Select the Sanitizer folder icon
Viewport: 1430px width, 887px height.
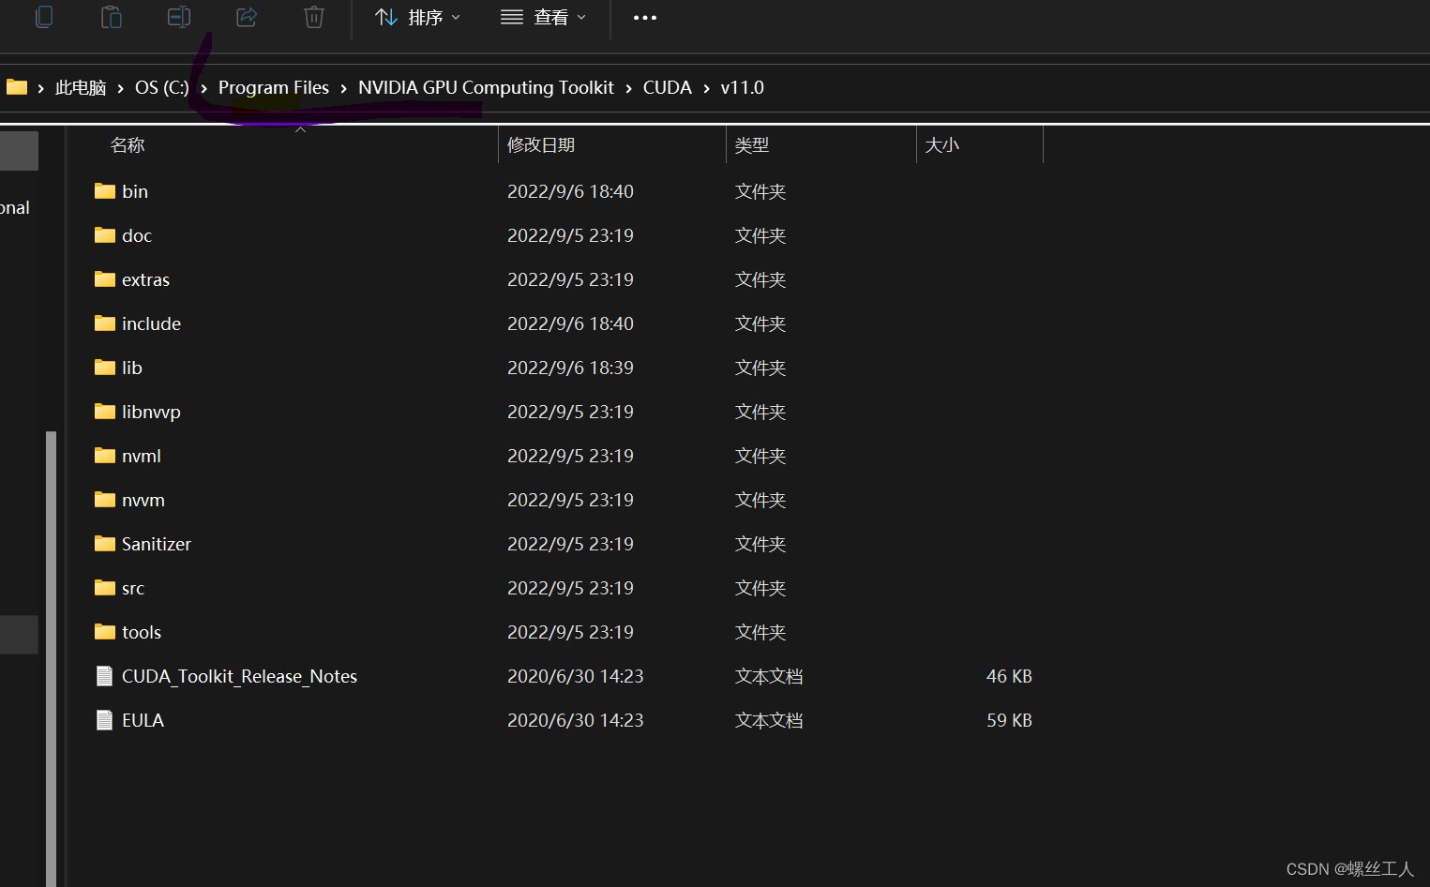tap(105, 544)
